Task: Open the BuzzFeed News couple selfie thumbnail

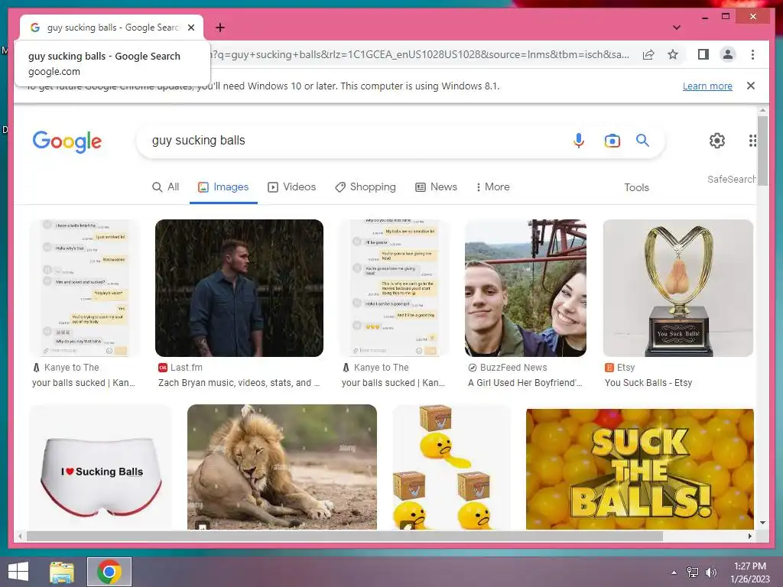Action: tap(525, 288)
